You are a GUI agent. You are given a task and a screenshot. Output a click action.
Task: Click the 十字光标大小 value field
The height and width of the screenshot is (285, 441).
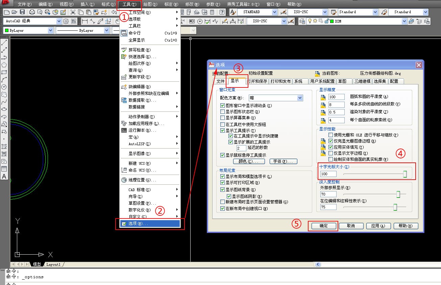point(328,174)
